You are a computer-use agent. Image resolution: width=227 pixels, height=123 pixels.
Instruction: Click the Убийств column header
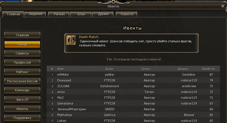(x=208, y=69)
